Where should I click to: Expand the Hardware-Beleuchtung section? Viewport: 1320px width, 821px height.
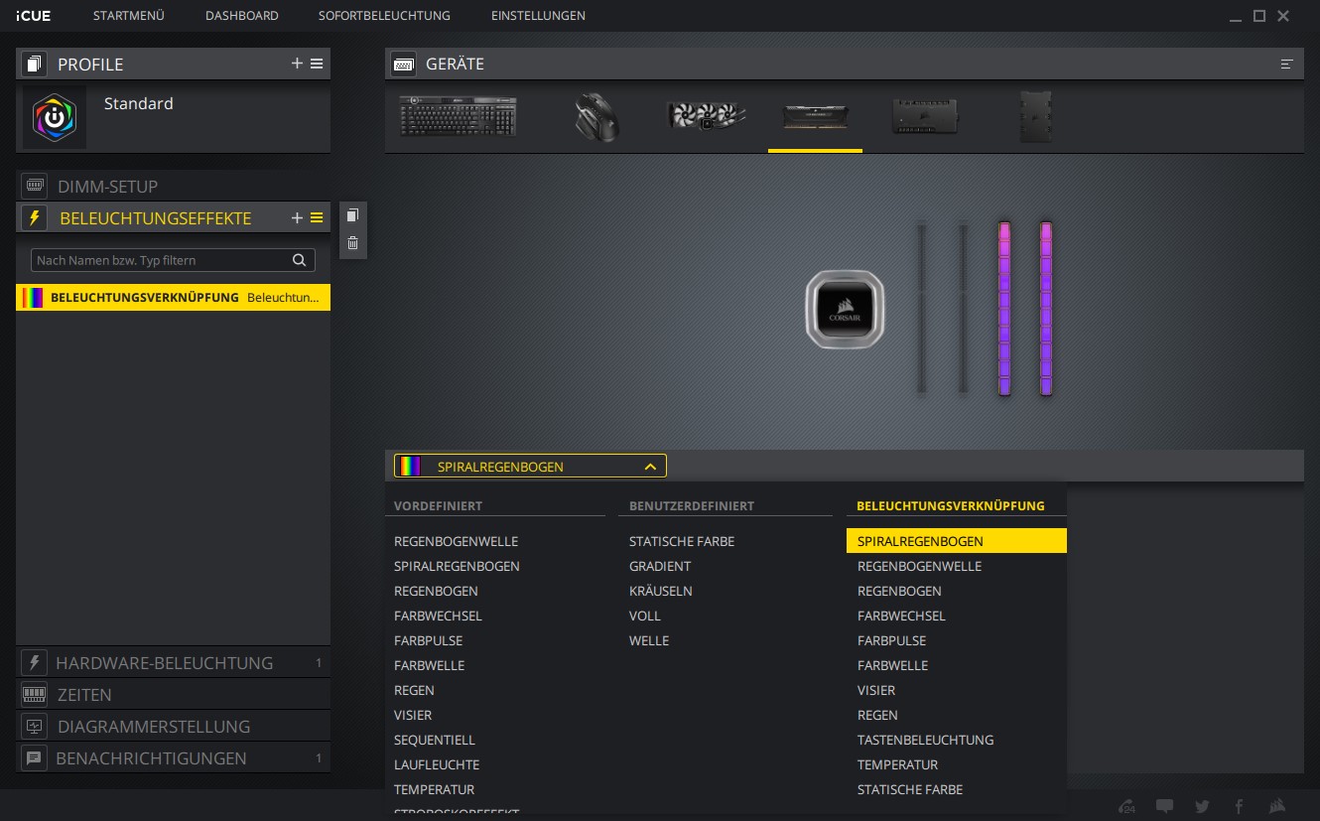pyautogui.click(x=164, y=663)
